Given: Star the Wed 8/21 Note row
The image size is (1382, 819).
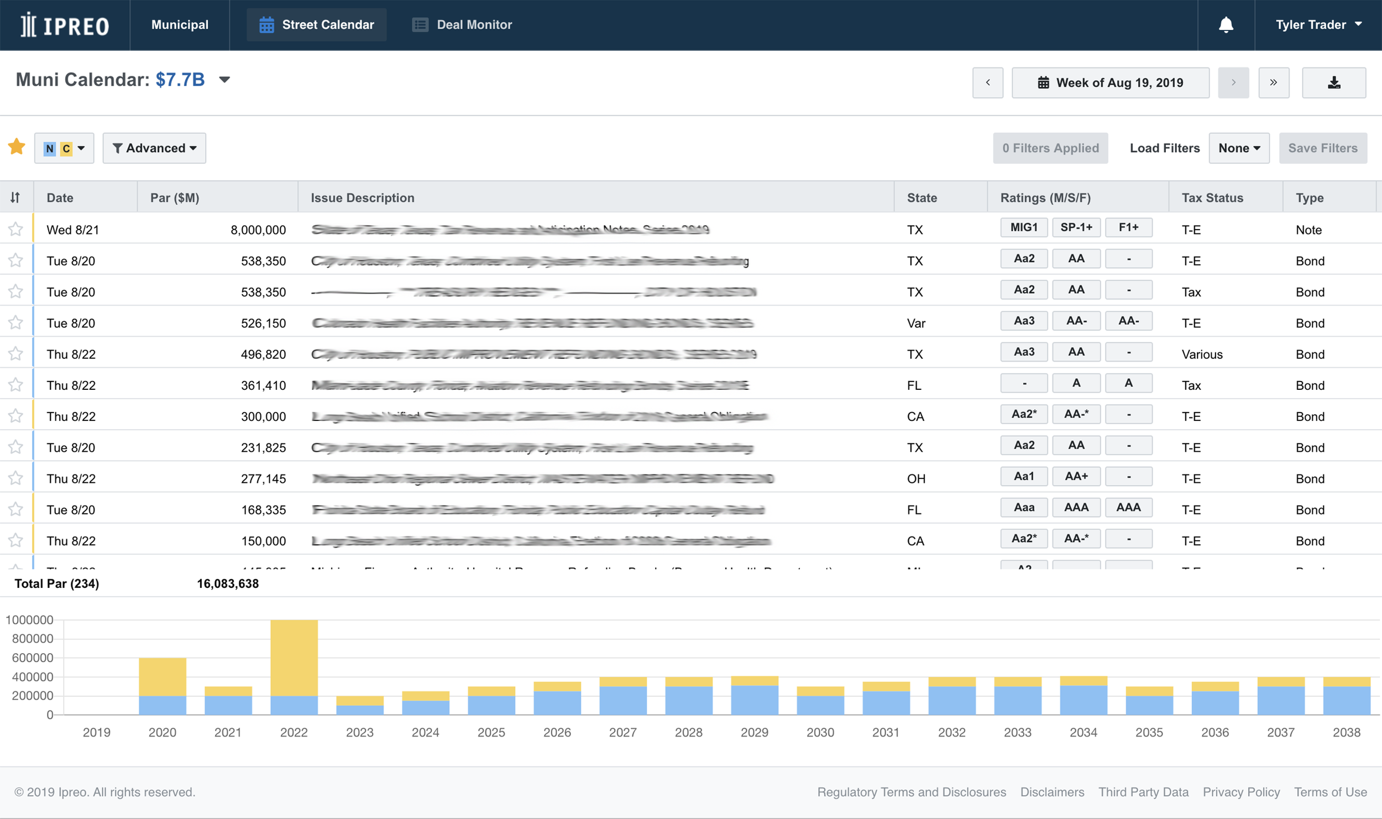Looking at the screenshot, I should tap(15, 229).
